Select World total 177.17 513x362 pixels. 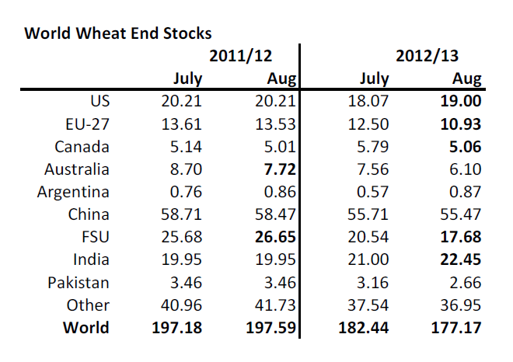point(456,328)
